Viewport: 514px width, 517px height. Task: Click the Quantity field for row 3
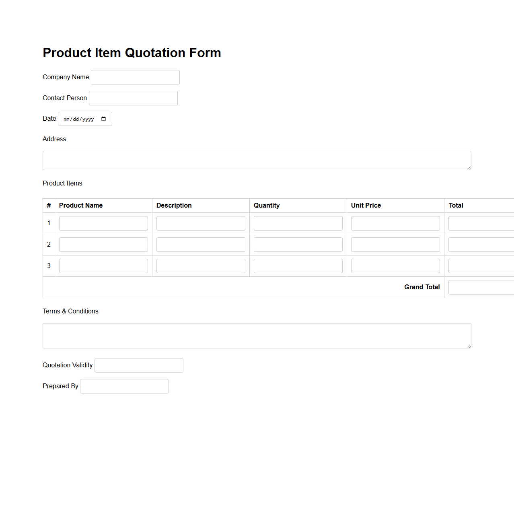coord(298,266)
